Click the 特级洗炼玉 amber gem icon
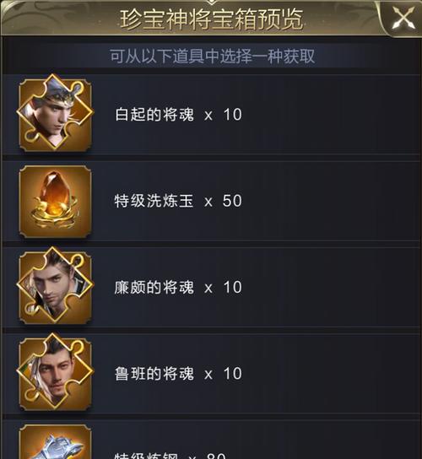 [55, 202]
